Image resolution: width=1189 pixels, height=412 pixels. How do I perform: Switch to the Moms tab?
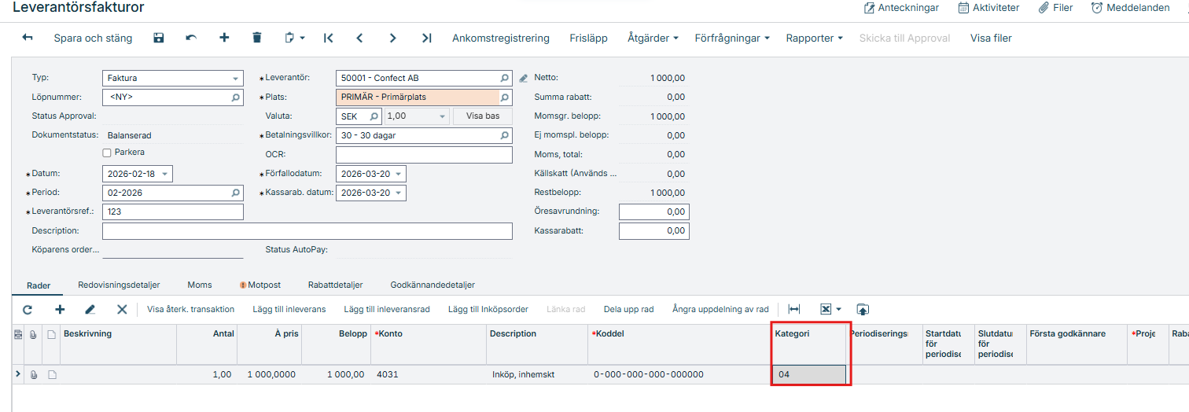coord(200,285)
